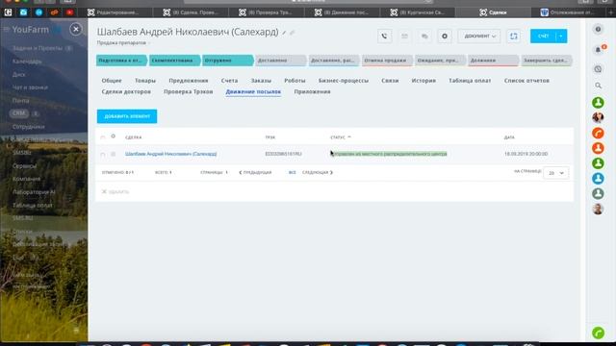Open the Приложения tab
The image size is (616, 346).
point(312,91)
